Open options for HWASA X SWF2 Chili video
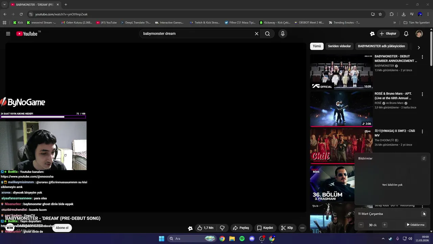Viewport: 433px width, 244px height. [x=422, y=131]
